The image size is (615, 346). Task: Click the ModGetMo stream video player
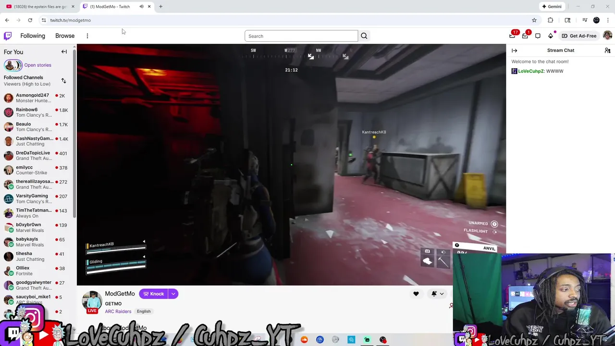point(291,165)
